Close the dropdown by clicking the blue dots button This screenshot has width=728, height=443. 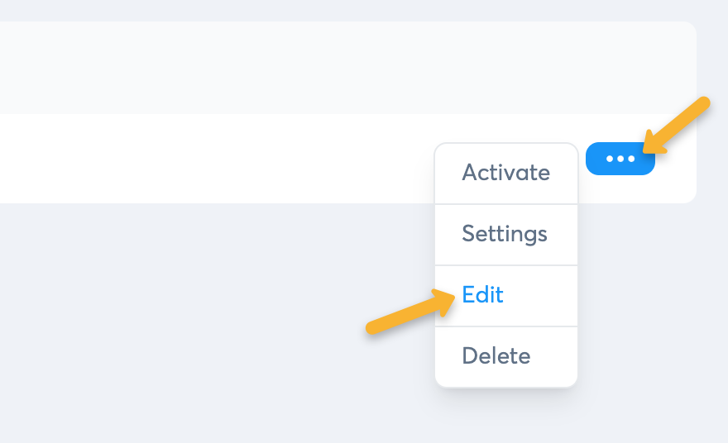620,159
